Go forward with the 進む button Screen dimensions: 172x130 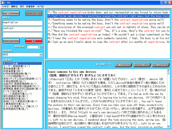[34, 13]
